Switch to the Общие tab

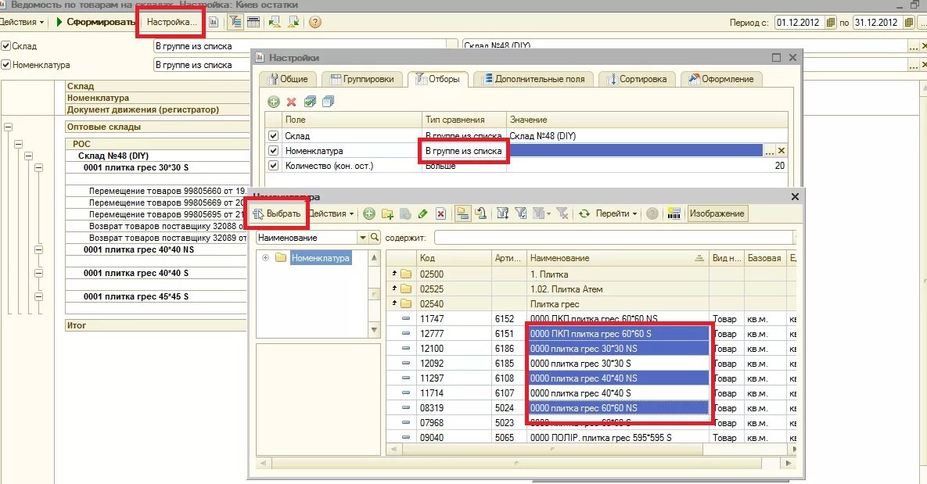click(x=287, y=79)
